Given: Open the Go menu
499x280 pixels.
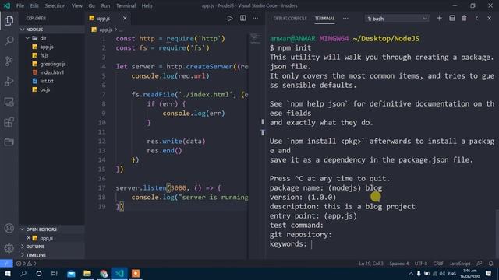Looking at the screenshot, I should coord(92,5).
